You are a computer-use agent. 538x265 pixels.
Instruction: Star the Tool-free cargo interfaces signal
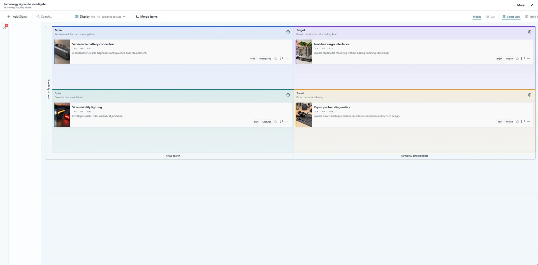pyautogui.click(x=517, y=58)
